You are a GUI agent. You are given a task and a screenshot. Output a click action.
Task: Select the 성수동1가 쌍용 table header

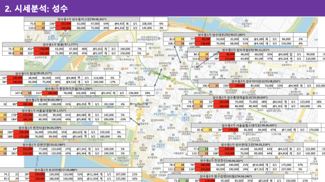(x=60, y=44)
